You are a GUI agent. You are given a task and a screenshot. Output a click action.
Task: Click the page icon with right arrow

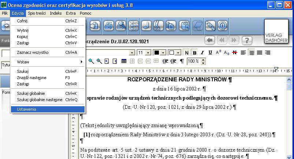point(115,61)
